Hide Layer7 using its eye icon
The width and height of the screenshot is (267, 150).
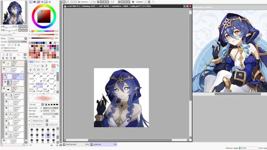click(x=4, y=69)
